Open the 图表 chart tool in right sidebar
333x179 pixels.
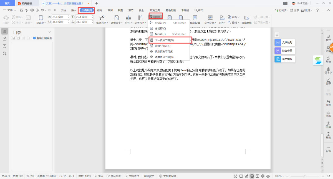(328, 81)
